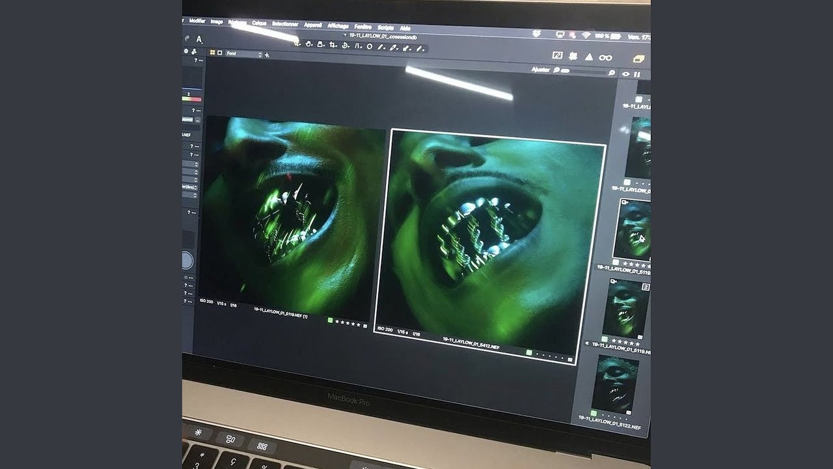Open the Calque menu

pyautogui.click(x=259, y=23)
